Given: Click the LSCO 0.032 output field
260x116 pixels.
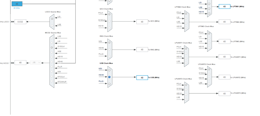Looking at the screenshot, I should [20, 22].
